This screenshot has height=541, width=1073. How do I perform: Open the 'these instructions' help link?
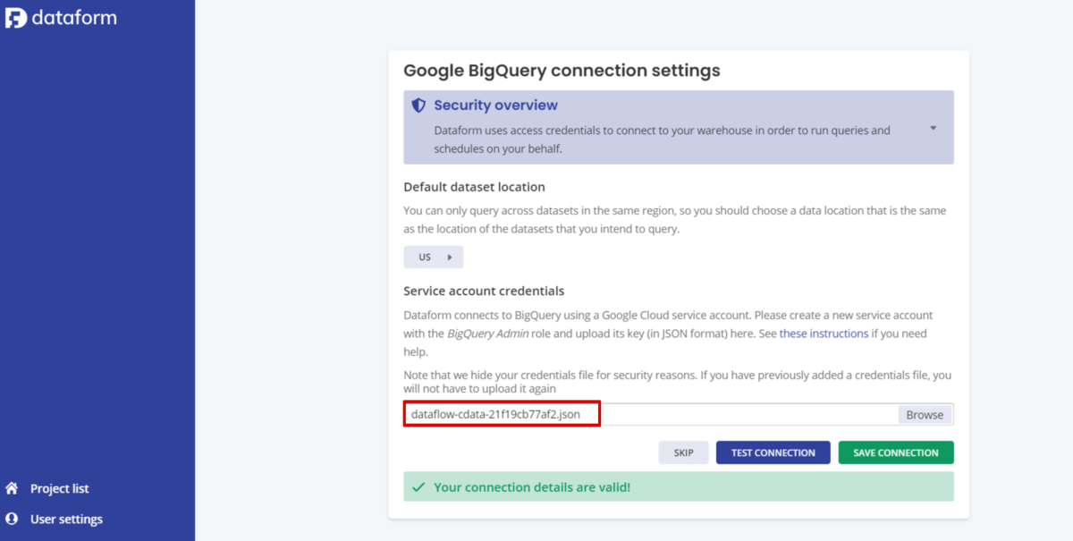[x=824, y=334]
